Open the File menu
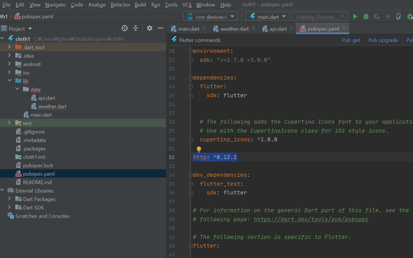This screenshot has height=258, width=413. click(6, 5)
